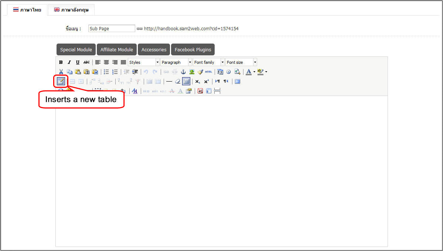Open Accessories button
Viewport: 443px width, 251px height.
[154, 49]
